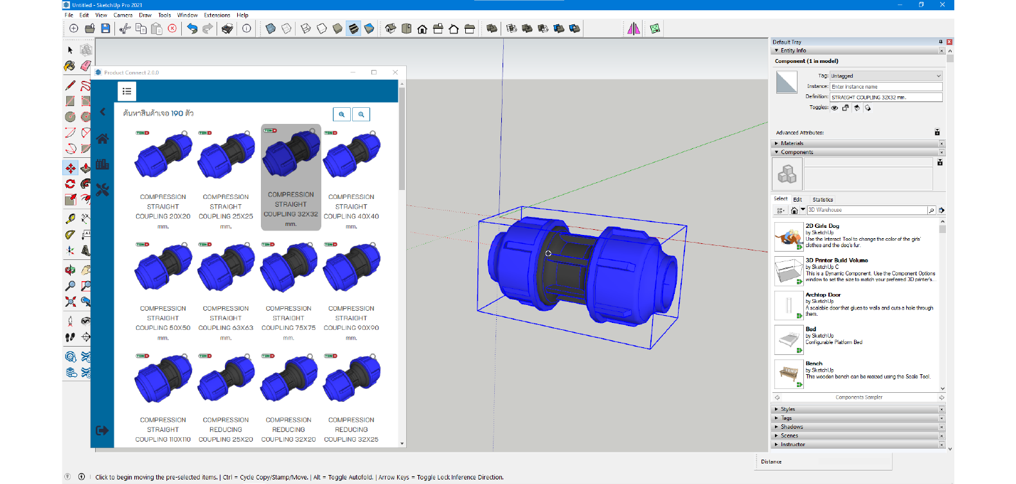Select the Orbit tool

tap(70, 270)
